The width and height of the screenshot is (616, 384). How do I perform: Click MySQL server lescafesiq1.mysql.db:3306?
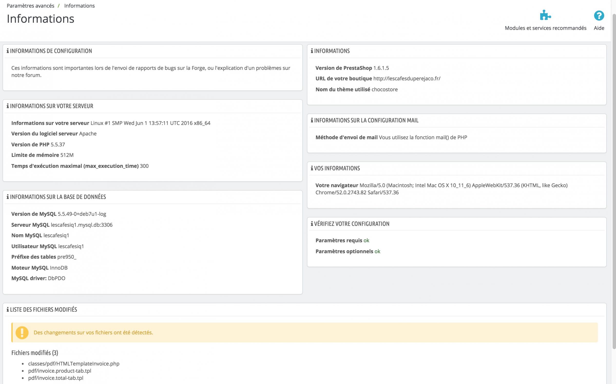point(82,225)
